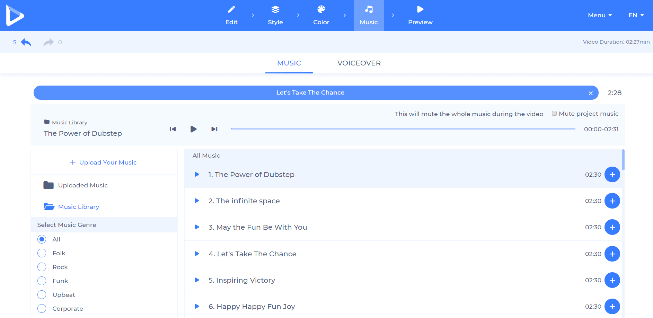This screenshot has width=653, height=318.
Task: Skip to the previous track
Action: pyautogui.click(x=173, y=129)
